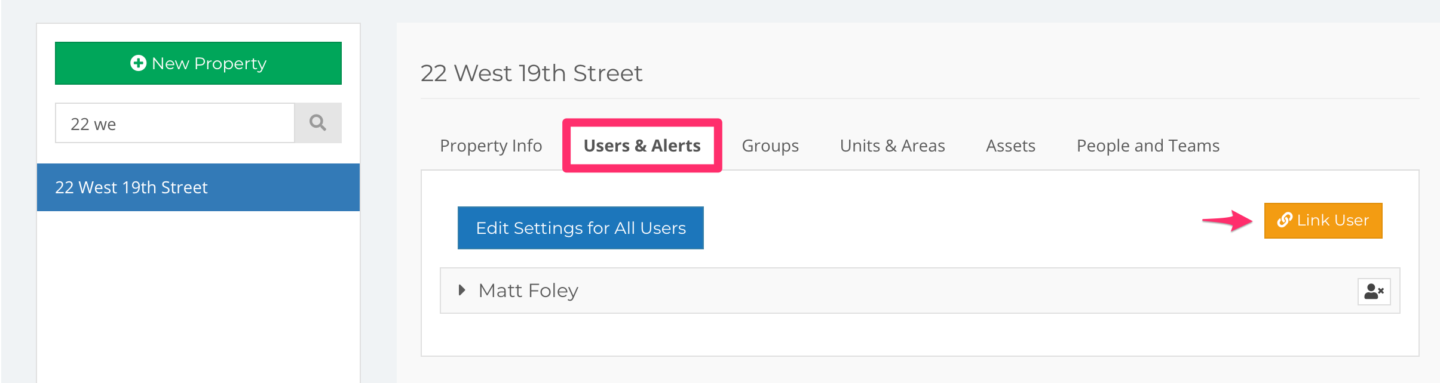The height and width of the screenshot is (383, 1440).
Task: Select 22 West 19th Street in property list
Action: (x=198, y=187)
